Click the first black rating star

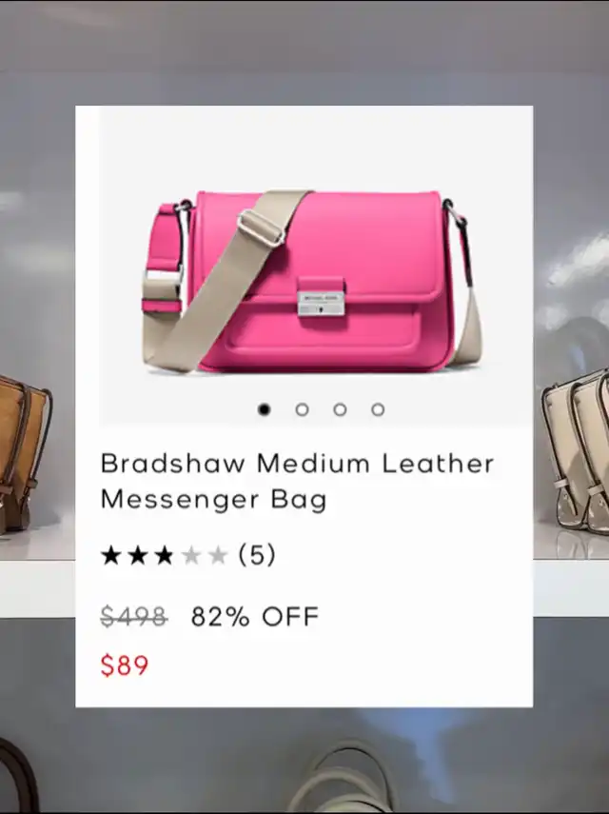point(110,555)
